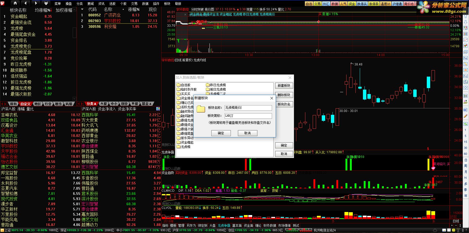
Task: Switch to the 概念 sector tab
Action: pyautogui.click(x=59, y=104)
